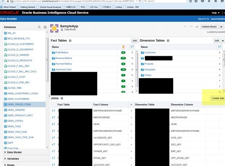Viewport: 225px width, 166px height.
Task: Open the Publish Model dropdown arrow
Action: click(221, 27)
